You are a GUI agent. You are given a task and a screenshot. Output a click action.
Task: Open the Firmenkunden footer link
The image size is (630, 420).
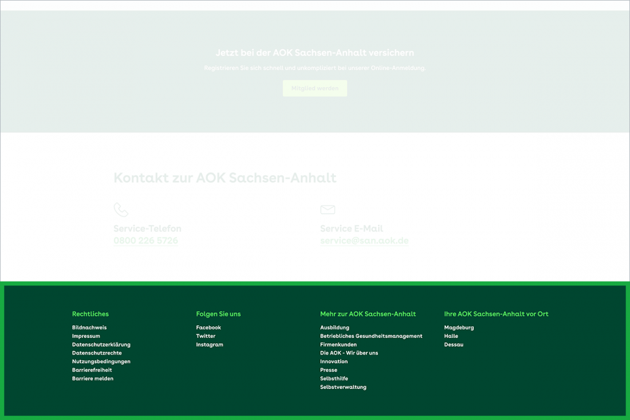click(x=338, y=344)
